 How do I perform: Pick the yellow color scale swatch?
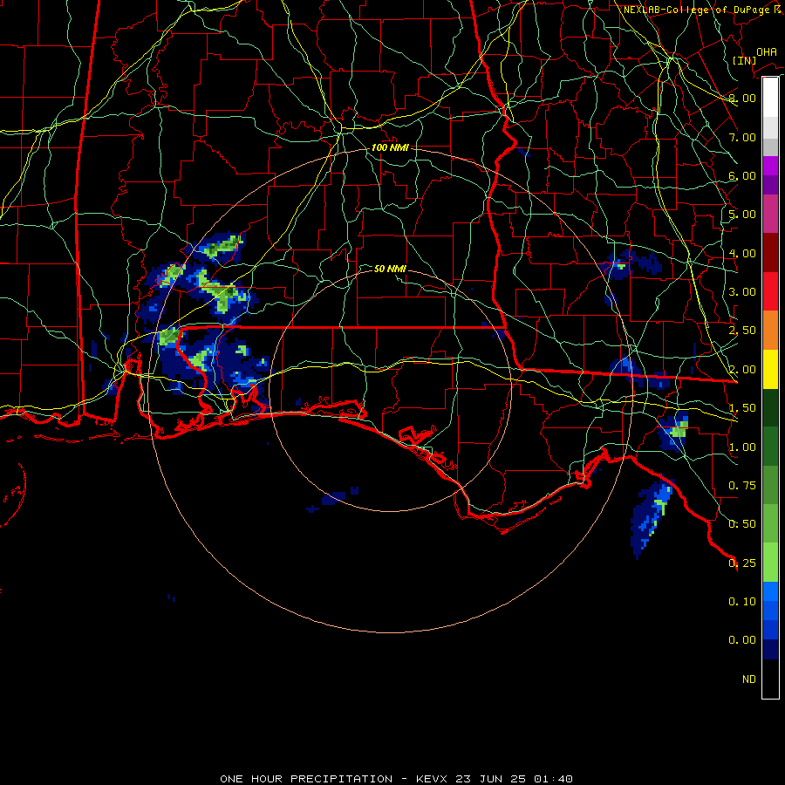point(770,370)
